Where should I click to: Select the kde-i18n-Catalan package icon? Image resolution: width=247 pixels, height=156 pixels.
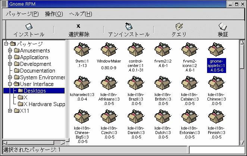[190, 83]
